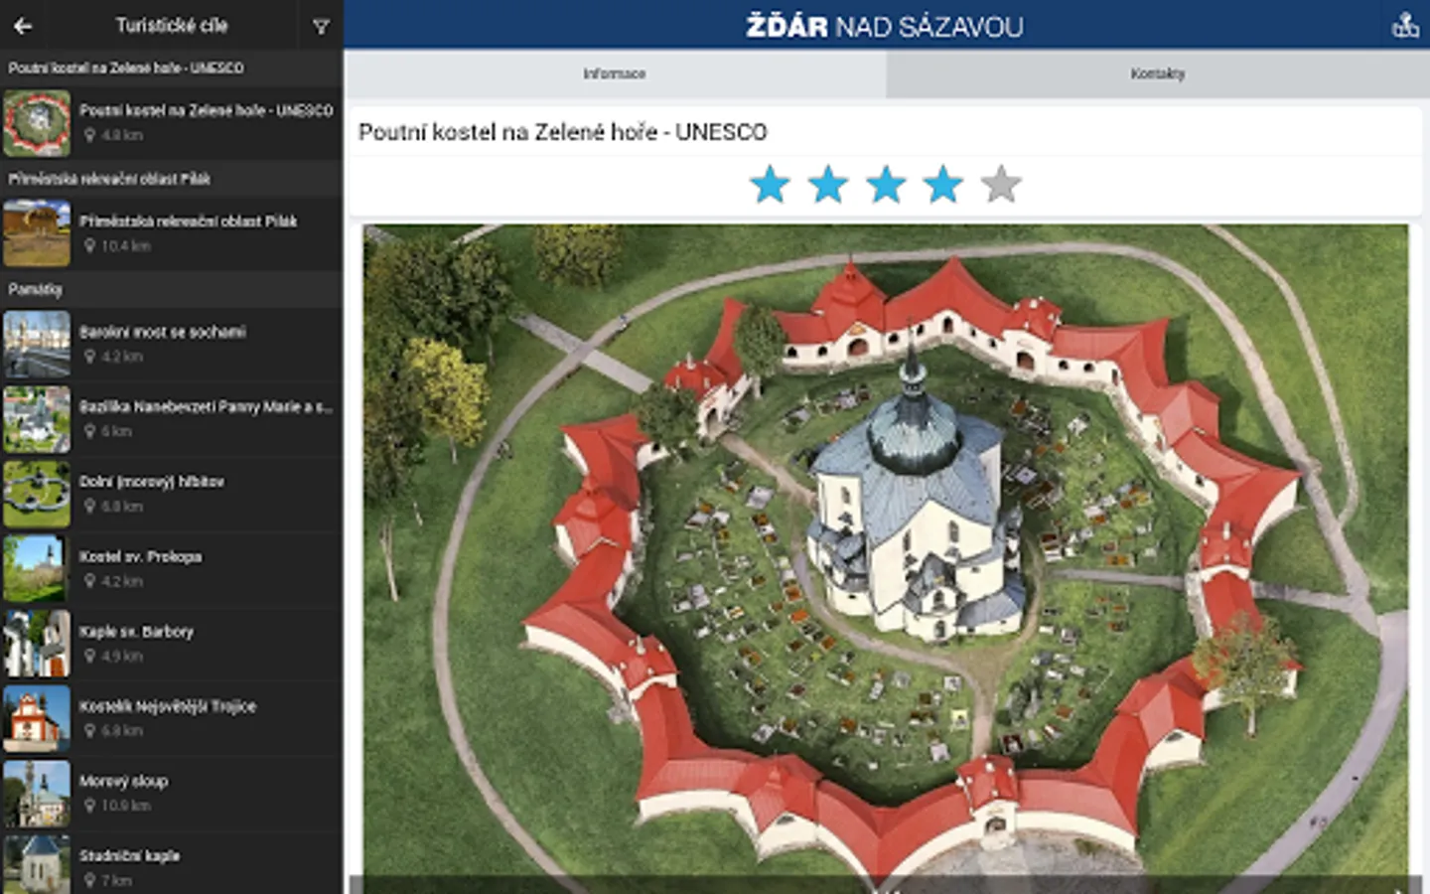Set the rating to three stars
The height and width of the screenshot is (894, 1430).
[886, 184]
